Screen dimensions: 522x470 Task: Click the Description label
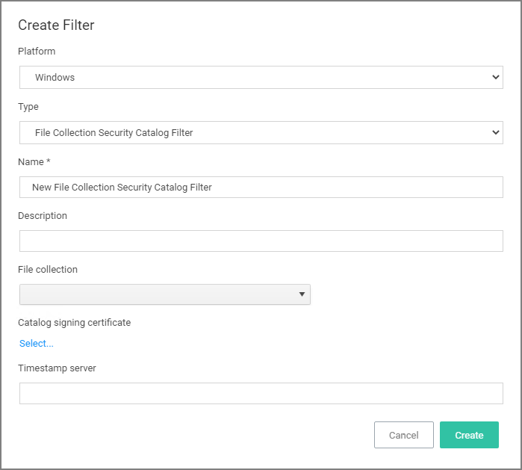click(43, 215)
